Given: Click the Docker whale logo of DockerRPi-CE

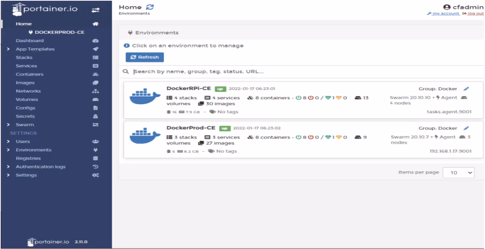Looking at the screenshot, I should [145, 96].
